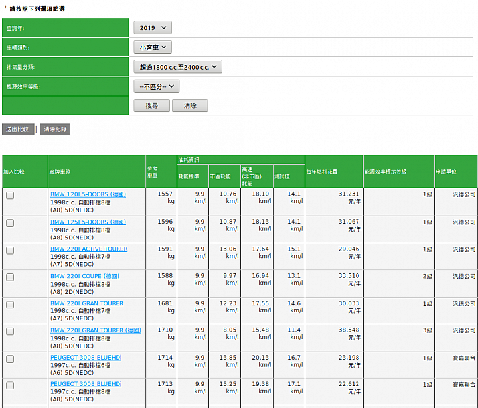Click the 能源效率標示等級 column header
478x408 pixels.
pyautogui.click(x=399, y=172)
